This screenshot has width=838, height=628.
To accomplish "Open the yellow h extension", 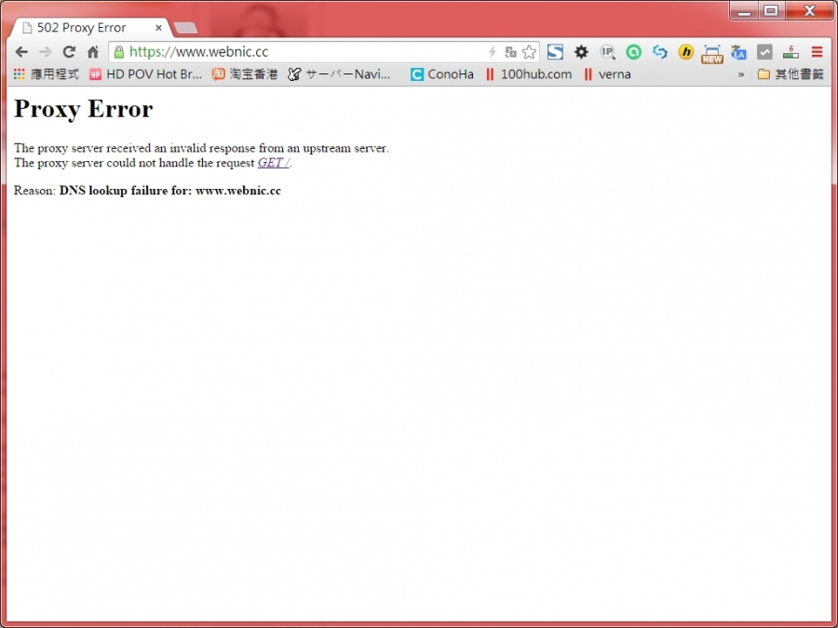I will 685,52.
